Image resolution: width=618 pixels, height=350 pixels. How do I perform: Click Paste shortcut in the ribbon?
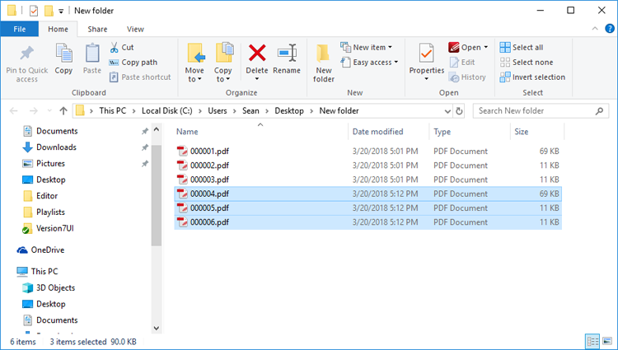click(x=140, y=77)
